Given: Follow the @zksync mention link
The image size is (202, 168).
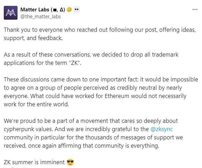Looking at the screenshot, I should [x=162, y=129].
